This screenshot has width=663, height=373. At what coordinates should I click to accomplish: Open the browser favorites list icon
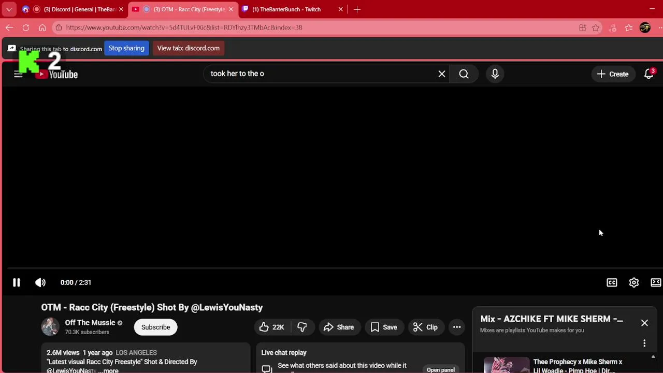point(629,28)
